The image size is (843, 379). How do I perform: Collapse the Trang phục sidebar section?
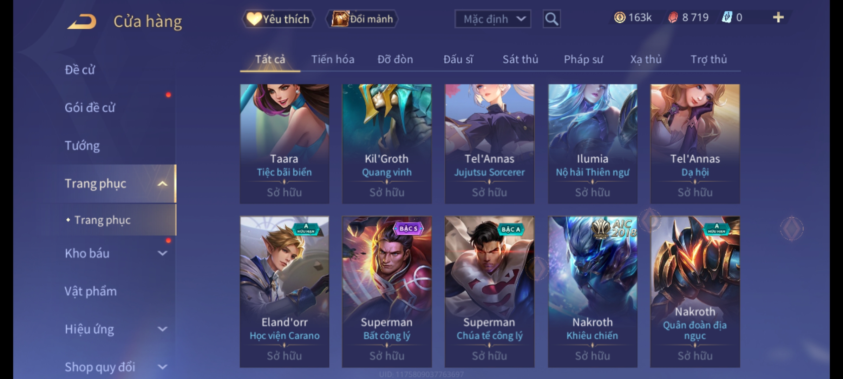coord(162,184)
